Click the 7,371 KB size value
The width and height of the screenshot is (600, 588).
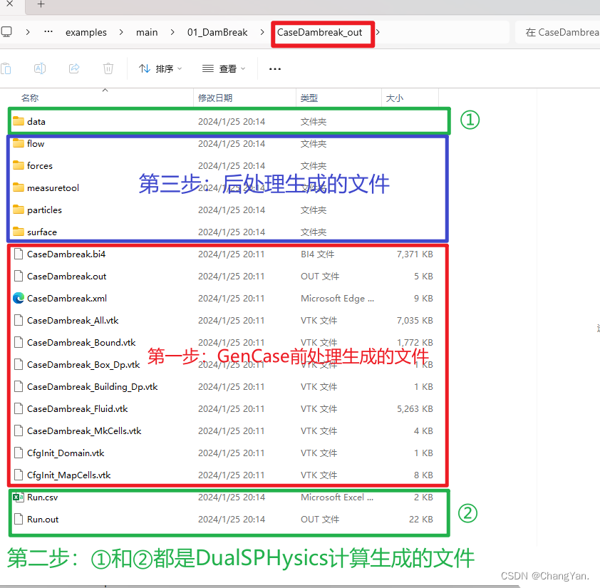[415, 254]
